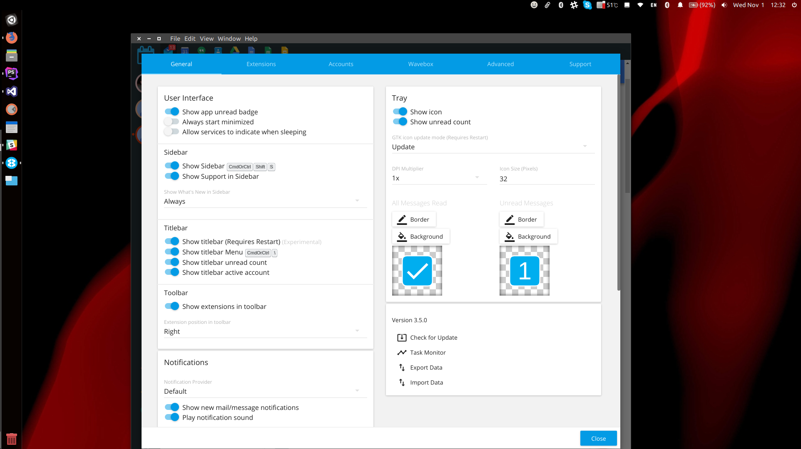Click the Import Data arrows icon
Screen dimensions: 801x449
coord(402,382)
